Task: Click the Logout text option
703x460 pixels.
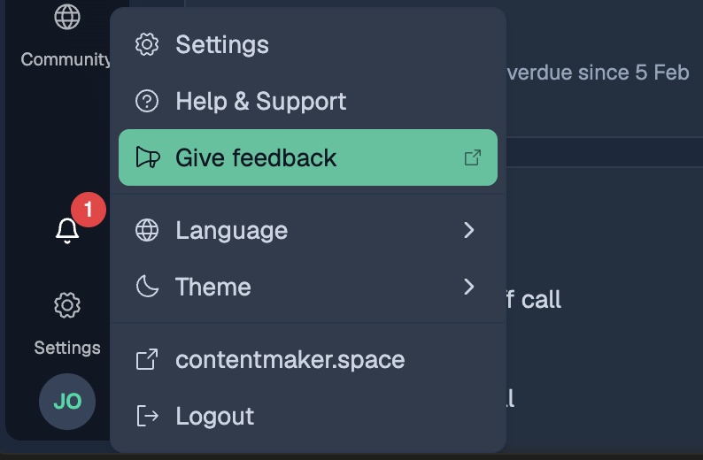Action: 215,416
